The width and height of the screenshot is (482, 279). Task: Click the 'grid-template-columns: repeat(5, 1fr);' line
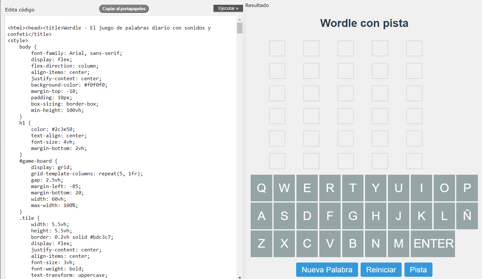87,174
